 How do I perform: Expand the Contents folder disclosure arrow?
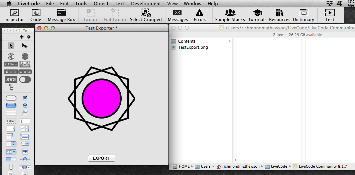pos(229,41)
